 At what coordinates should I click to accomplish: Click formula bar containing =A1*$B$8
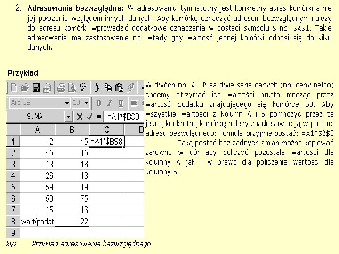coord(124,117)
